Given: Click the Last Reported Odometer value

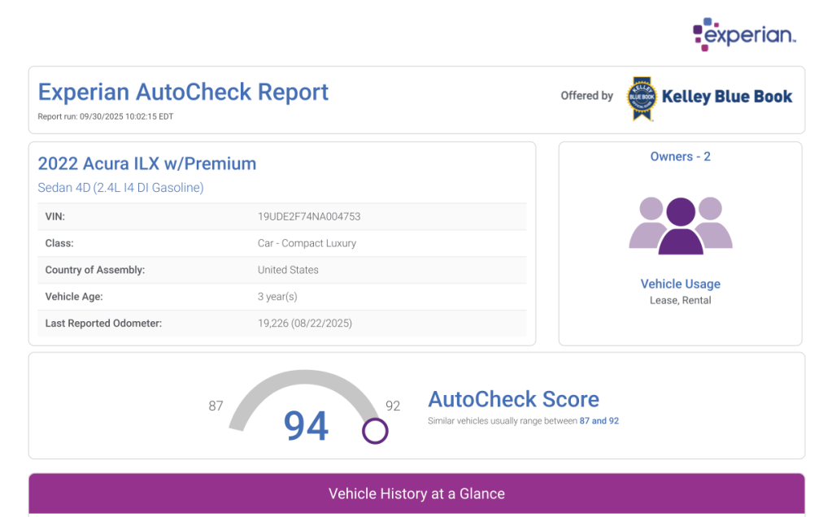Looking at the screenshot, I should click(305, 323).
